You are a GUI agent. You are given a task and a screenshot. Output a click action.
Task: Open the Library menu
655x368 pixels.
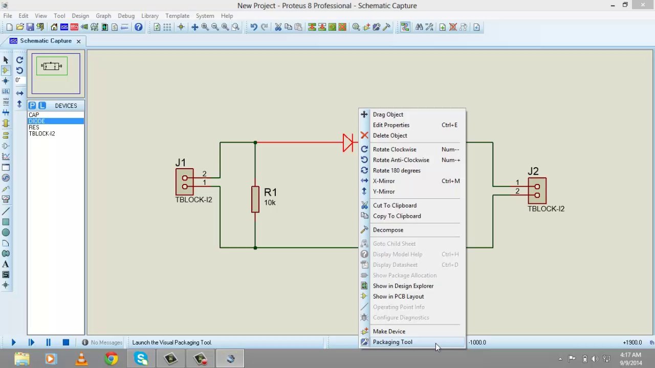[150, 16]
